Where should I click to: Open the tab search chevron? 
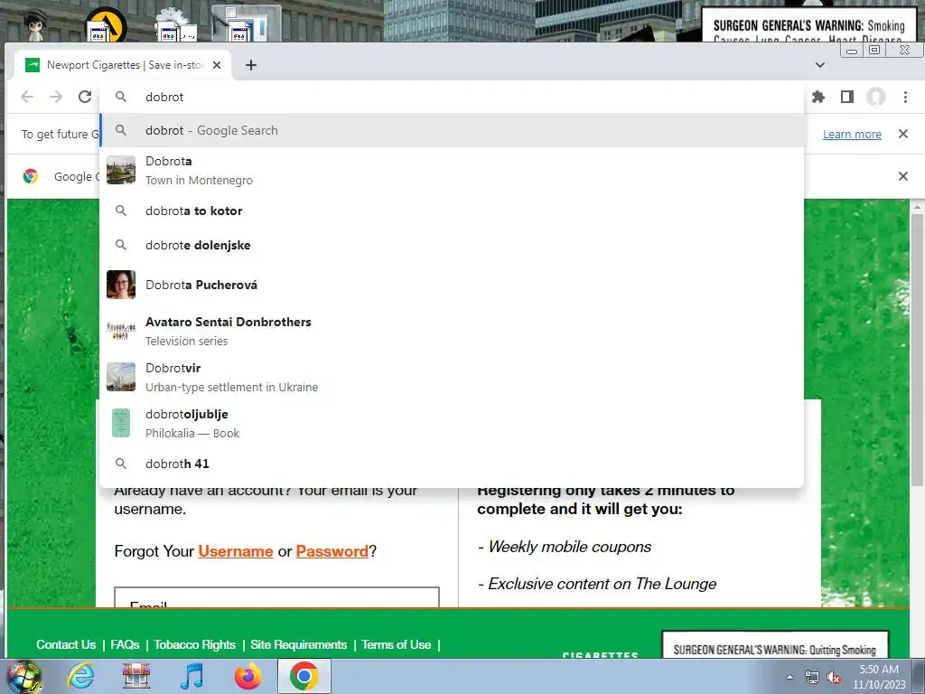(820, 65)
